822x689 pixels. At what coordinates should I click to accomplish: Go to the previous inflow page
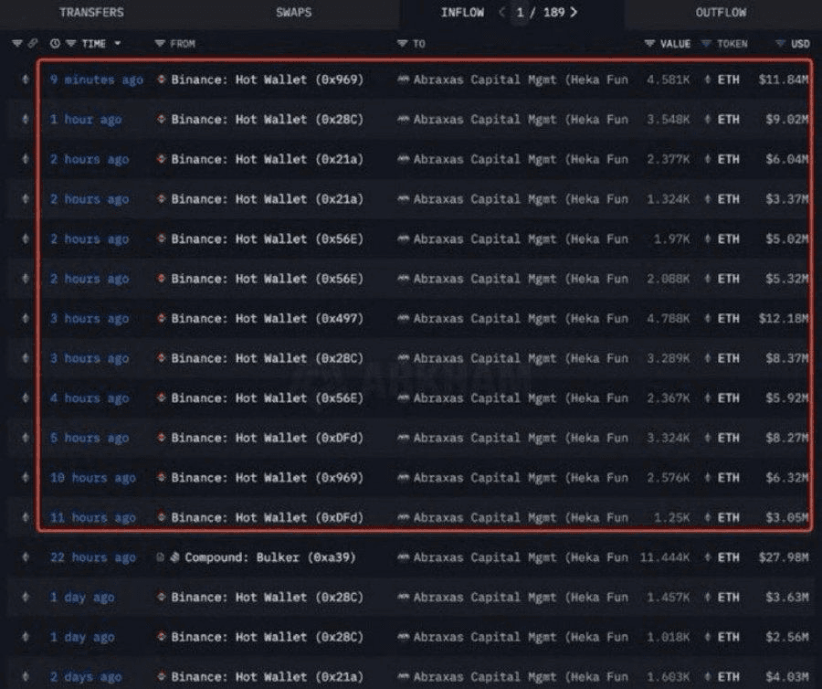pos(501,12)
